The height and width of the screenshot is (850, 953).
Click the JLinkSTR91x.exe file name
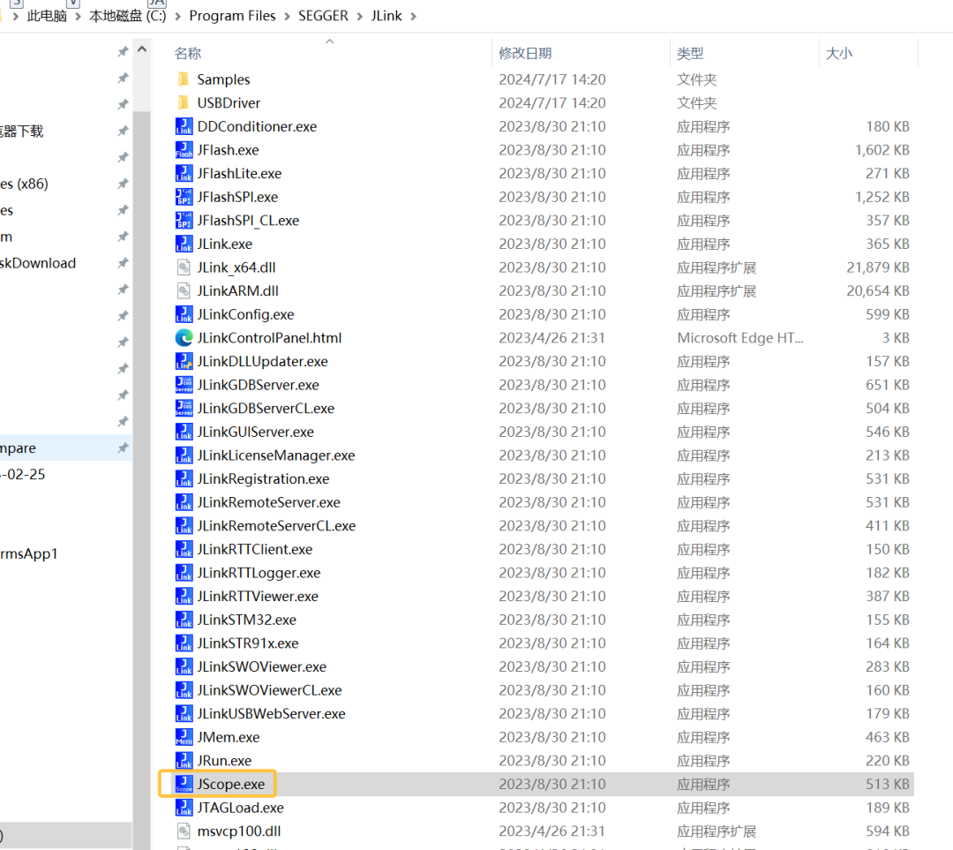click(x=248, y=643)
